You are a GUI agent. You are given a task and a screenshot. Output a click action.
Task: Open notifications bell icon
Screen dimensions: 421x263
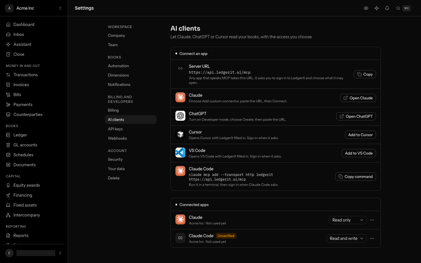tap(387, 8)
